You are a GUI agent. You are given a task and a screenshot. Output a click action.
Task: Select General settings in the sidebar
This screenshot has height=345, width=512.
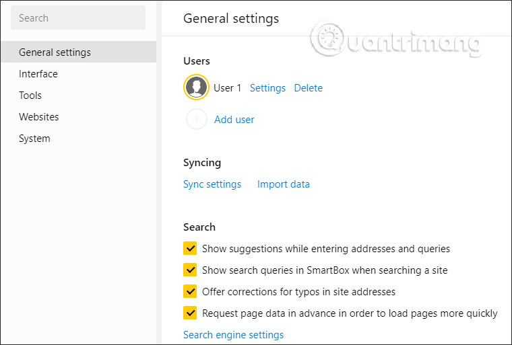coord(55,52)
